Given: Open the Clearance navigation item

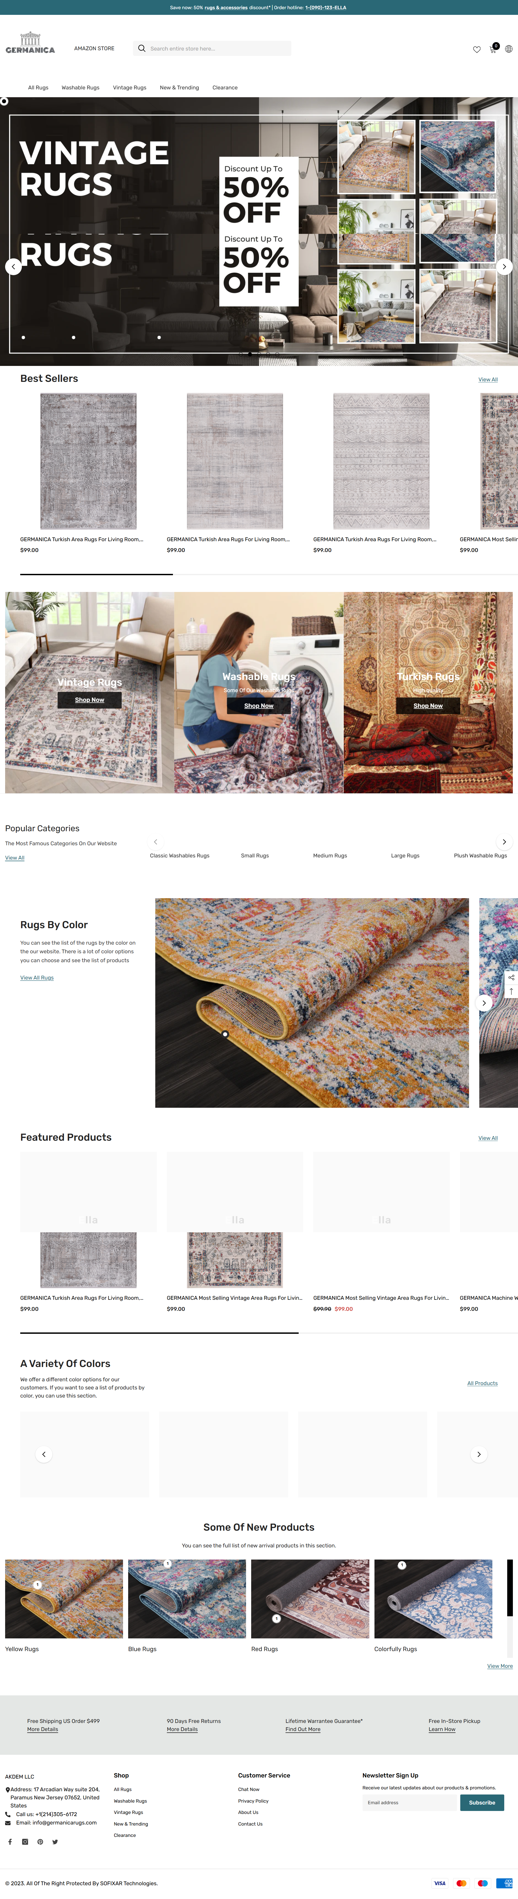Looking at the screenshot, I should click(x=225, y=88).
